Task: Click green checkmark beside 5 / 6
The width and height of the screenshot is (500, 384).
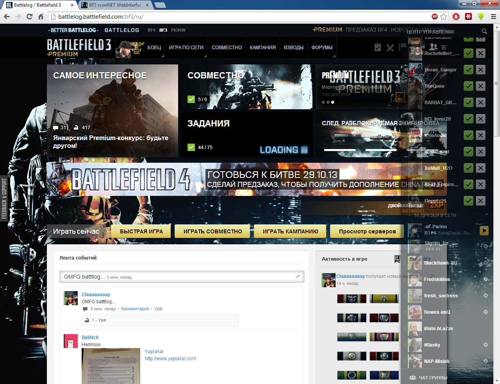Action: coord(191,99)
